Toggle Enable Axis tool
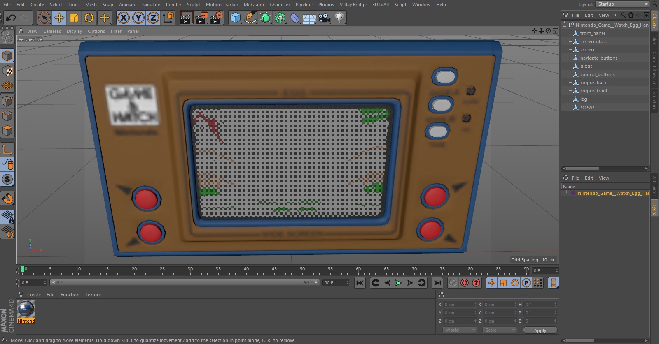The width and height of the screenshot is (659, 344). pyautogui.click(x=7, y=149)
